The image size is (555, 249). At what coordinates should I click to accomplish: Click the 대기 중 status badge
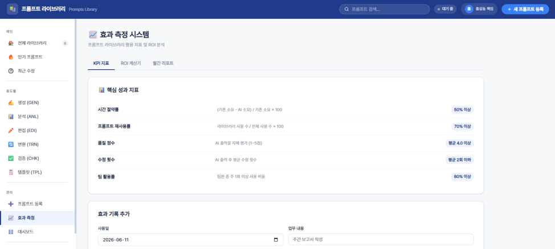[x=445, y=9]
